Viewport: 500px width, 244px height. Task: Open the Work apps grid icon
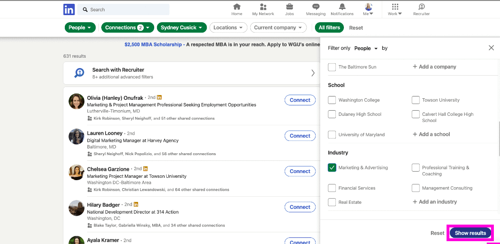pyautogui.click(x=395, y=7)
